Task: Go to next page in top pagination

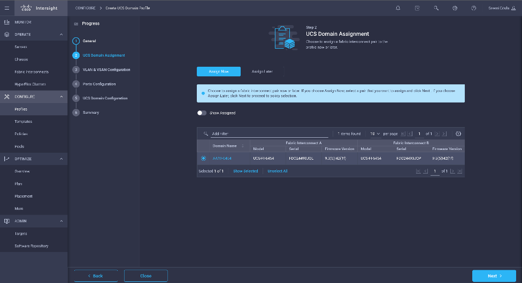Action: pyautogui.click(x=437, y=133)
